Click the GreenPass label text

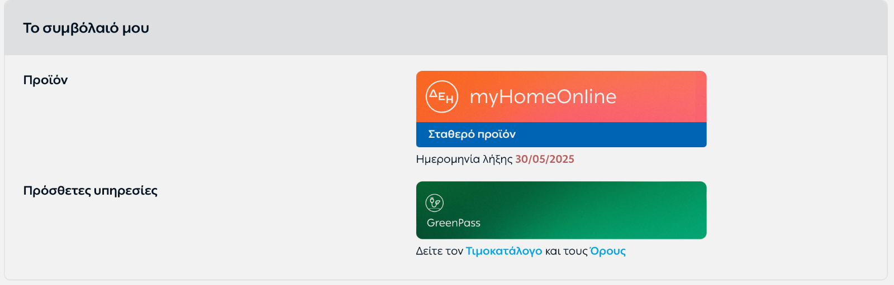pyautogui.click(x=454, y=223)
